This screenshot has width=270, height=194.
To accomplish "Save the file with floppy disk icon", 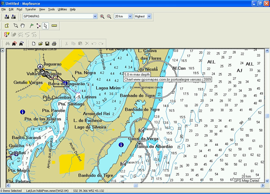I will [x=47, y=44].
